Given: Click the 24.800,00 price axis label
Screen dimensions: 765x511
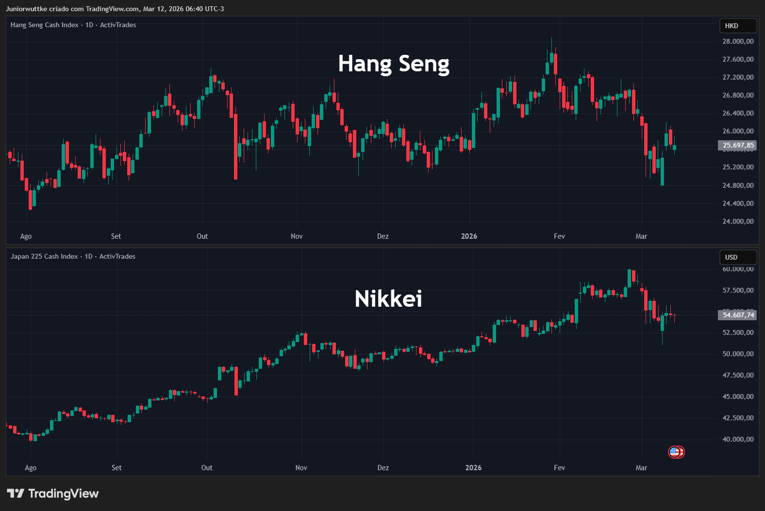Looking at the screenshot, I should tap(738, 185).
